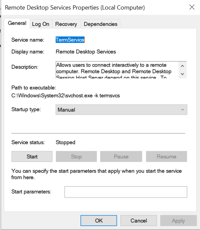Switch to the Recovery tab
This screenshot has width=200, height=230.
66,24
